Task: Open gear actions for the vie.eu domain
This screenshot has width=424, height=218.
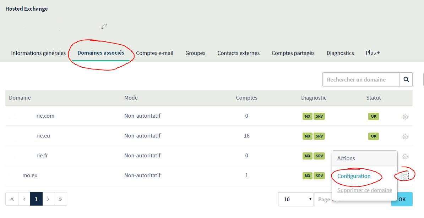Action: 405,136
